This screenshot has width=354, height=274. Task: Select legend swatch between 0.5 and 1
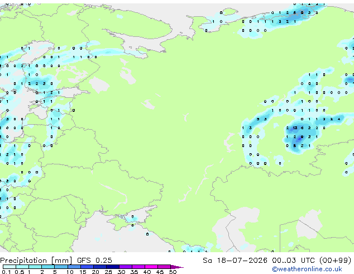point(22,267)
